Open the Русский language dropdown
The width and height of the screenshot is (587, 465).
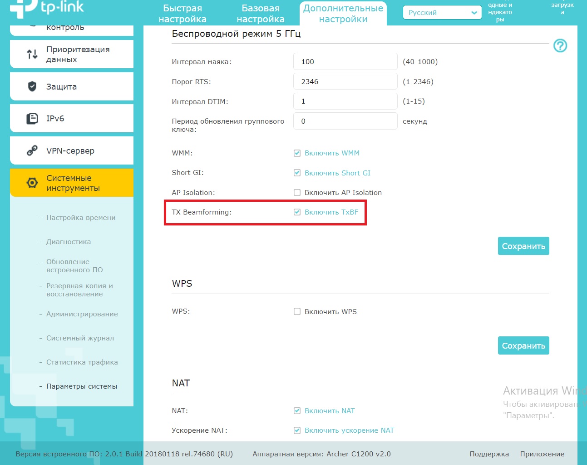tap(442, 13)
